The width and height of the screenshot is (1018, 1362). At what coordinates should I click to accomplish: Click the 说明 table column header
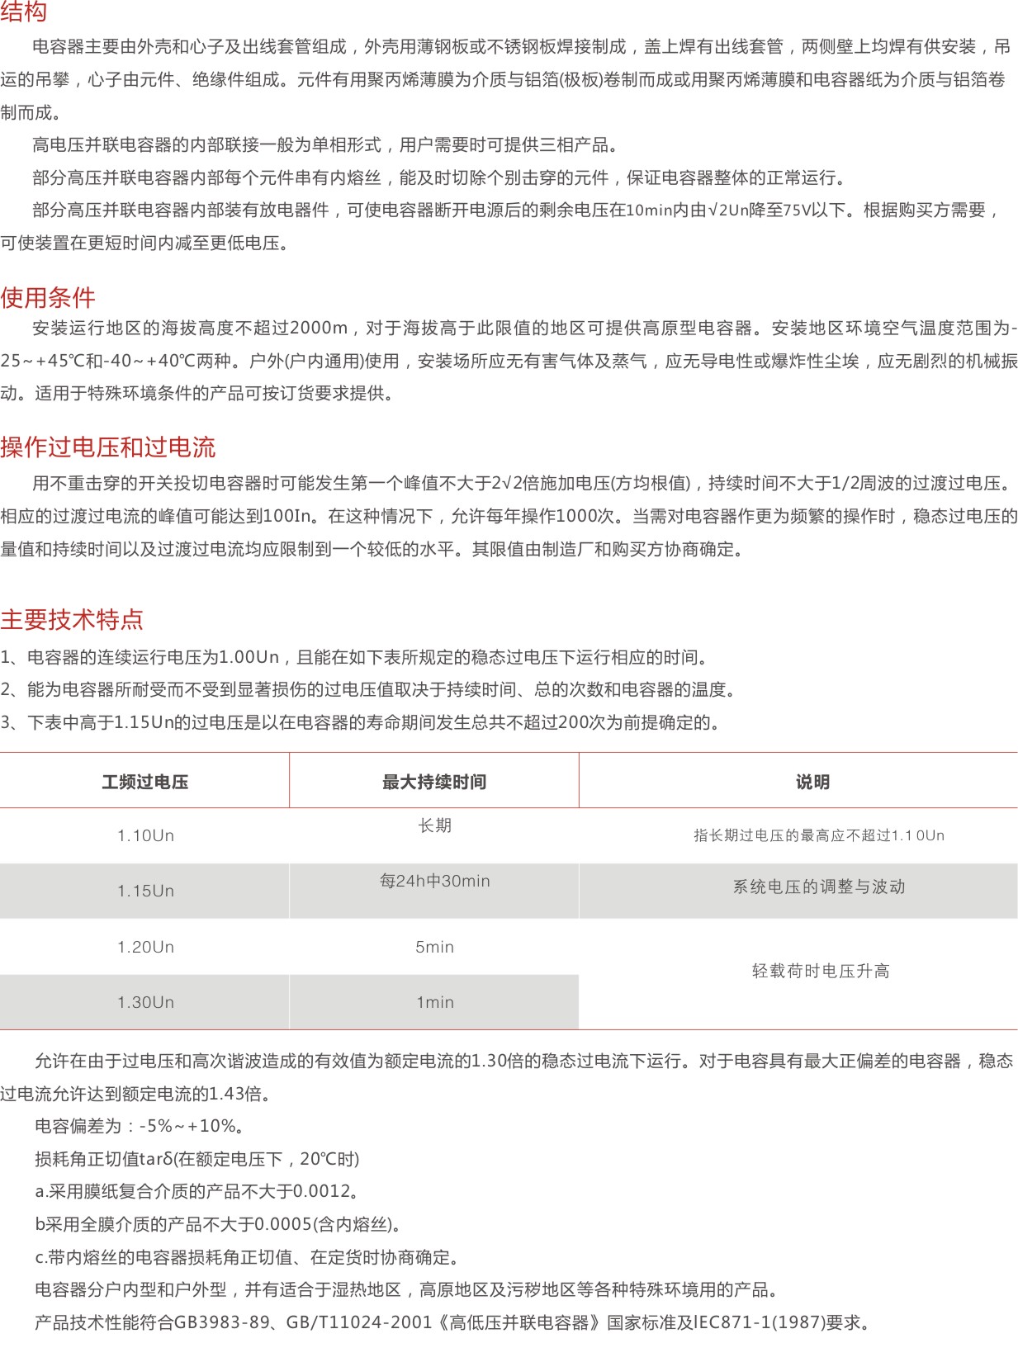point(812,782)
